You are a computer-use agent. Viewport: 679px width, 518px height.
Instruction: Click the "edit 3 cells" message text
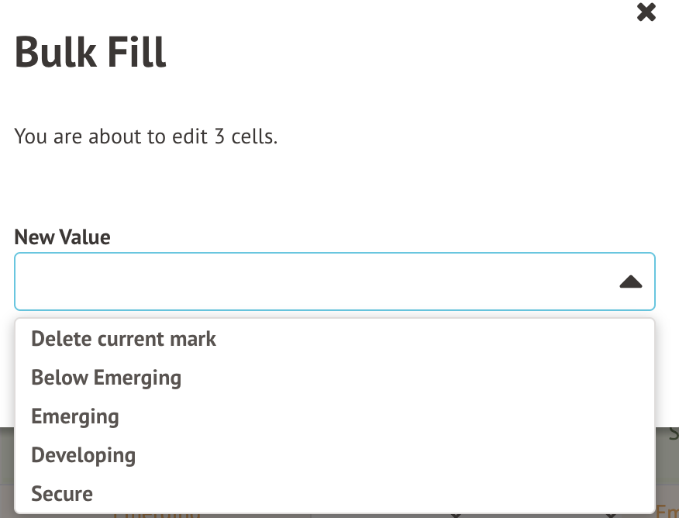point(146,137)
